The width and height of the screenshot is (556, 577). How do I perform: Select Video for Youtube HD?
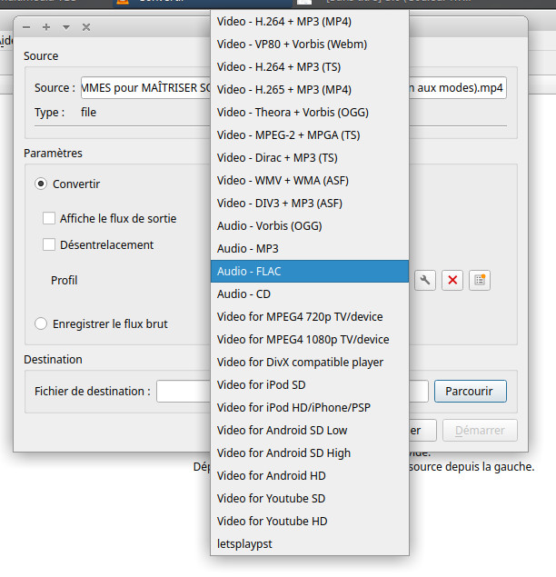pyautogui.click(x=310, y=521)
